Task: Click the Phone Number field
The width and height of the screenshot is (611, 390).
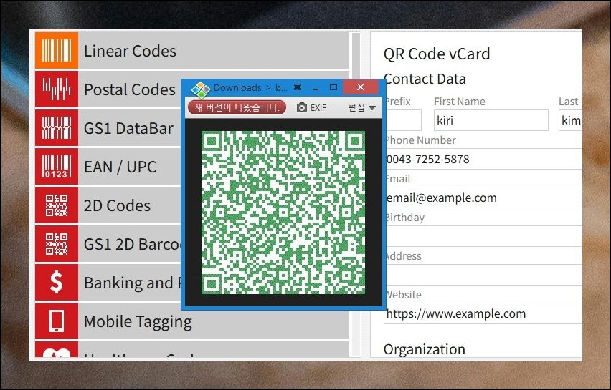Action: click(x=483, y=159)
